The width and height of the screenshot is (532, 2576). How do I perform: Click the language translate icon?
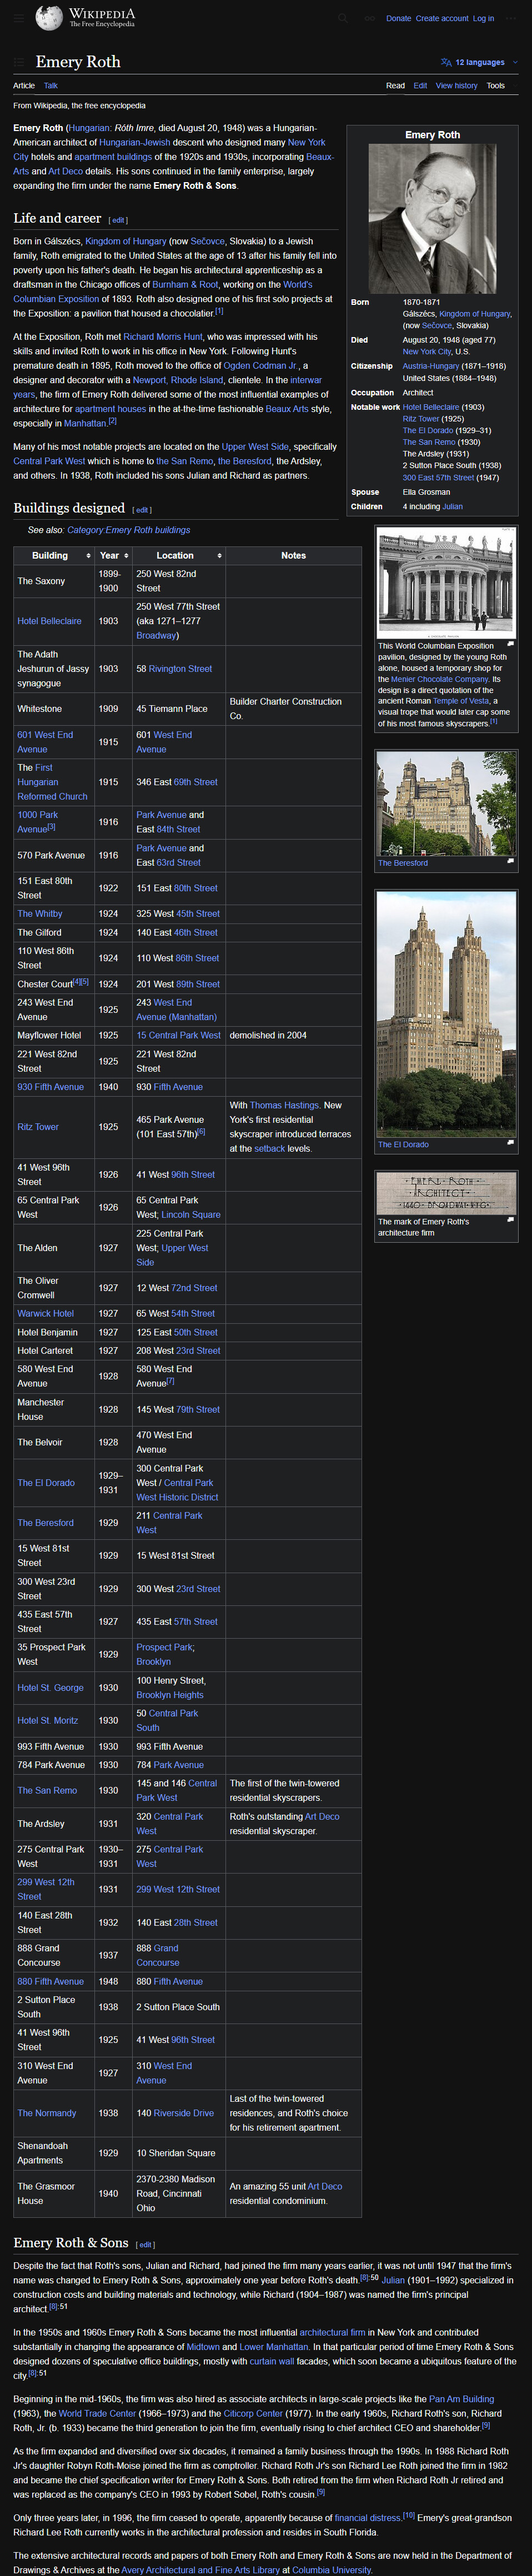(446, 62)
